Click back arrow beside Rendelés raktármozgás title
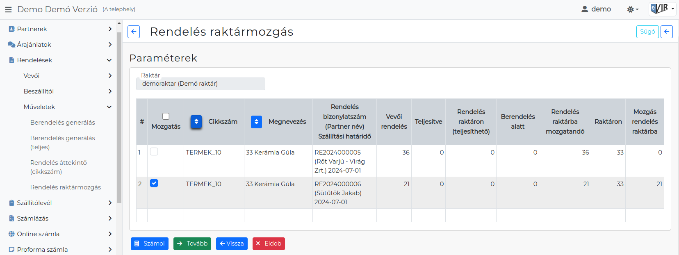679x255 pixels. click(134, 32)
